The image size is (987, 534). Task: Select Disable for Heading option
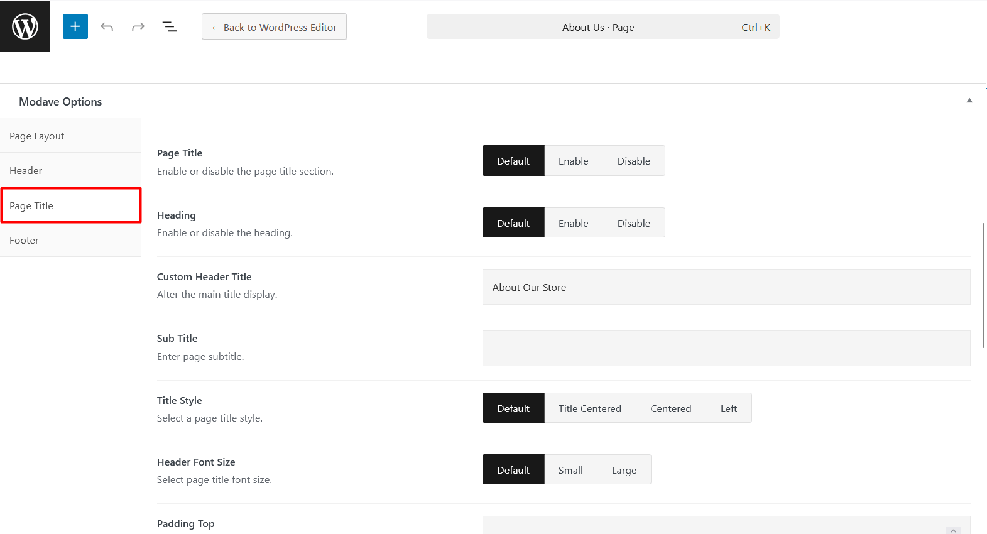(633, 223)
